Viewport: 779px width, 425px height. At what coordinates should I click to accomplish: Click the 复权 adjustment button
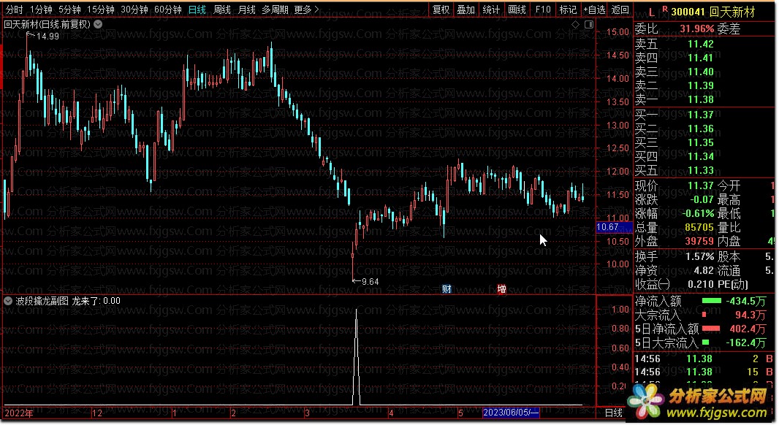click(441, 9)
